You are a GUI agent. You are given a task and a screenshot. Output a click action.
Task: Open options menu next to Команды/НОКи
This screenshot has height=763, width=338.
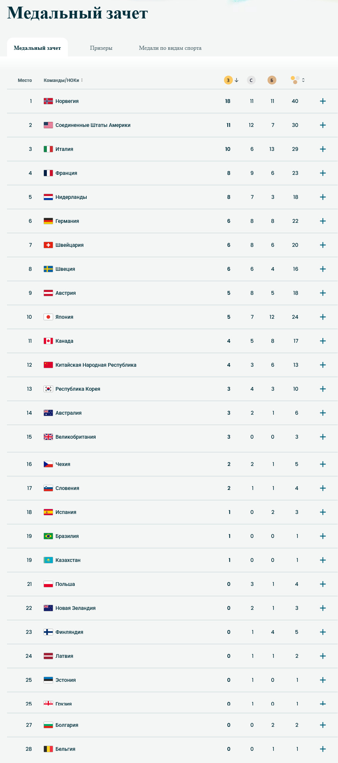coord(82,80)
